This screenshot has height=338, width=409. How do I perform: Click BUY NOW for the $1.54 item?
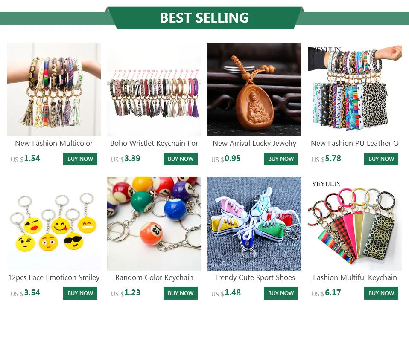[x=80, y=159]
